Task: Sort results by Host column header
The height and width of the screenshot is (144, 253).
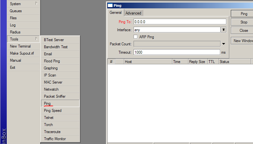Action: point(148,62)
